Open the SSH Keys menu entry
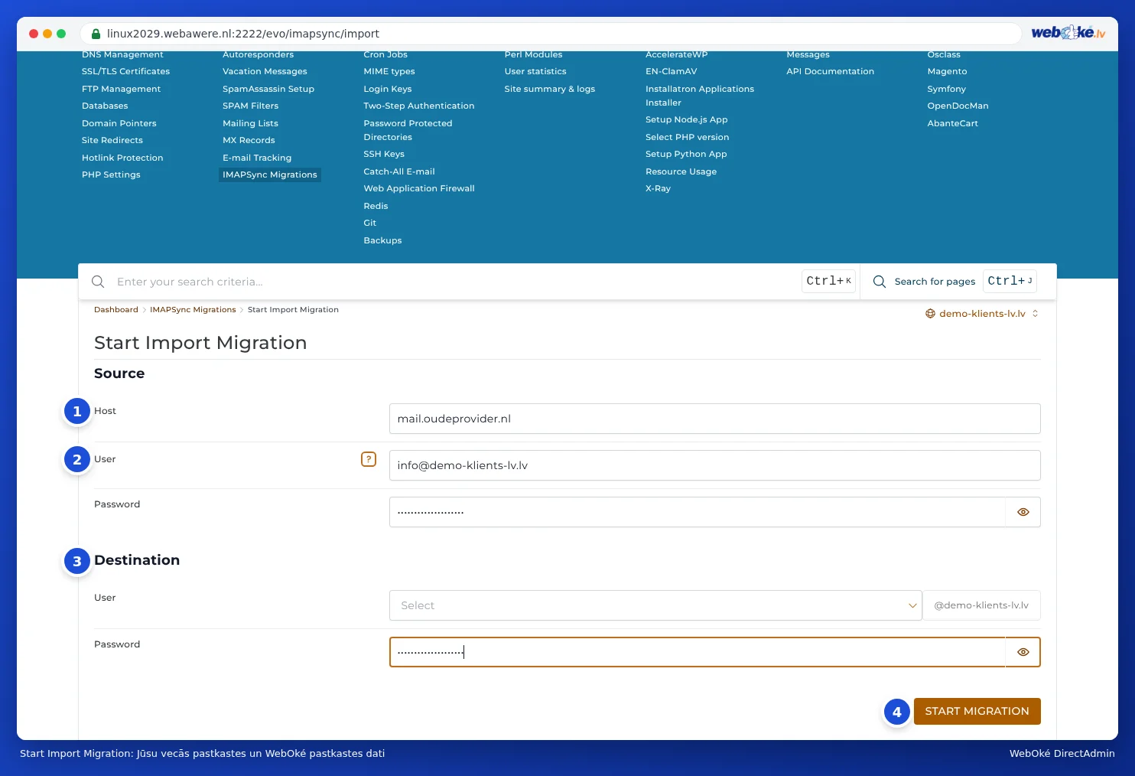The image size is (1135, 776). [x=384, y=154]
